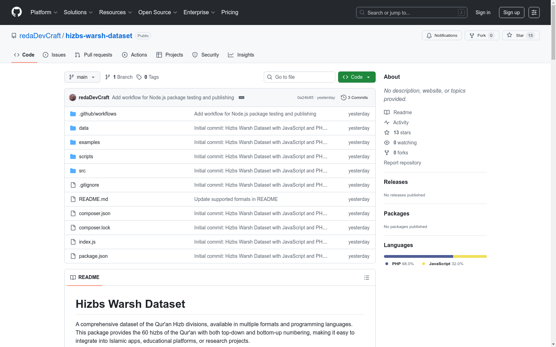The image size is (556, 347).
Task: Click the src folder icon
Action: coord(73,171)
